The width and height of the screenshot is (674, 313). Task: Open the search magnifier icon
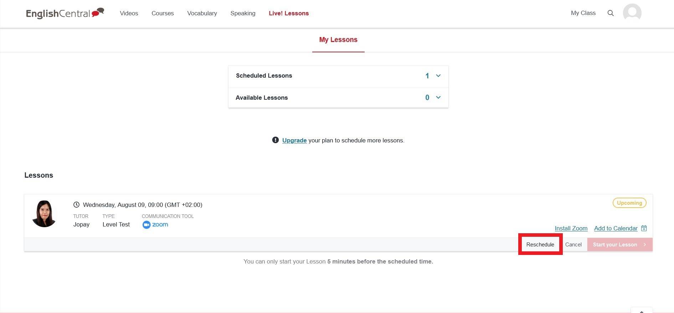pyautogui.click(x=611, y=13)
